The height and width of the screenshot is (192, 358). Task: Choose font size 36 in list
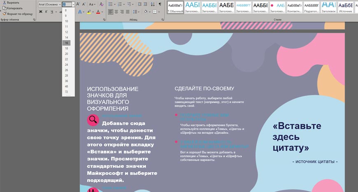click(x=66, y=81)
